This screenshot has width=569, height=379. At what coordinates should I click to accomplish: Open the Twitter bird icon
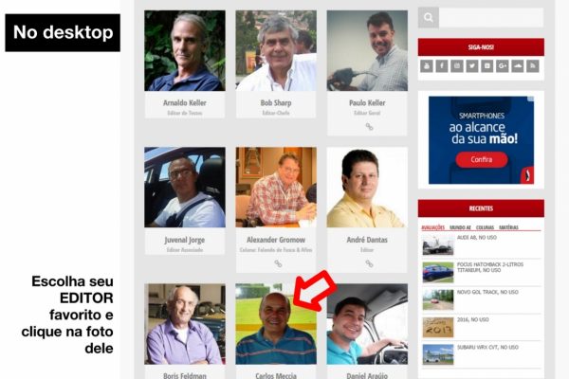coord(471,66)
